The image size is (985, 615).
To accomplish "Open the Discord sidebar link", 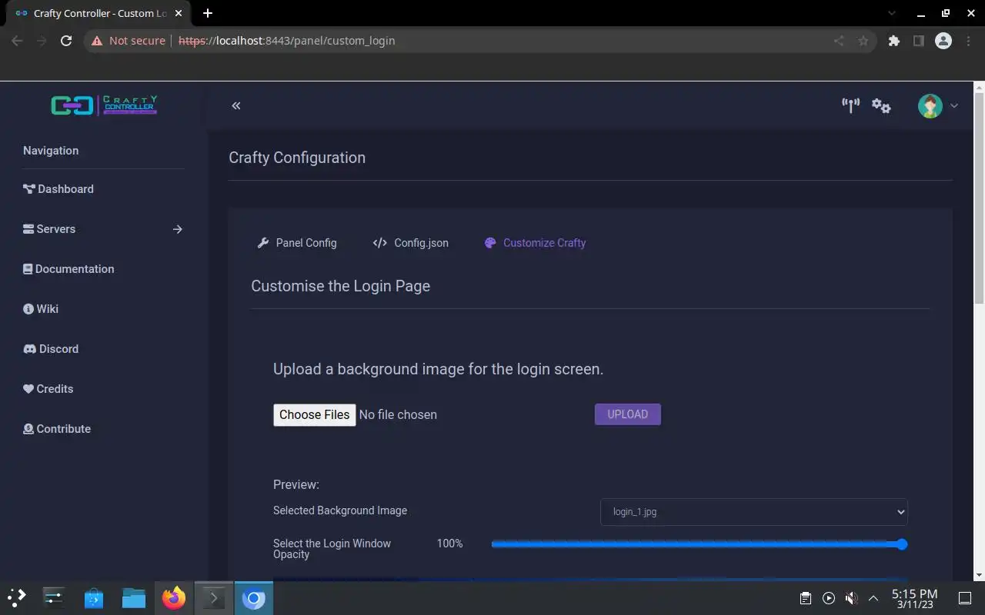I will point(51,349).
